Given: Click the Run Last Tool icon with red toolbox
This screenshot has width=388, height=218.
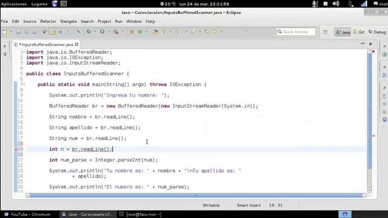Looking at the screenshot, I should point(116,31).
